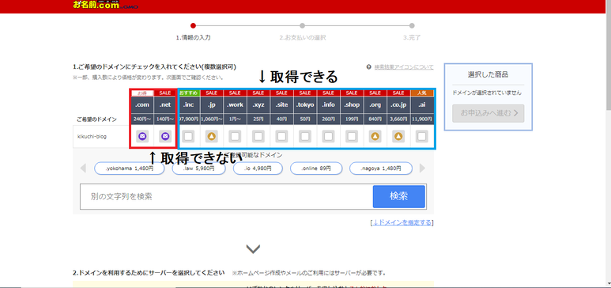
Task: Check the .ai domain checkbox
Action: pos(421,136)
